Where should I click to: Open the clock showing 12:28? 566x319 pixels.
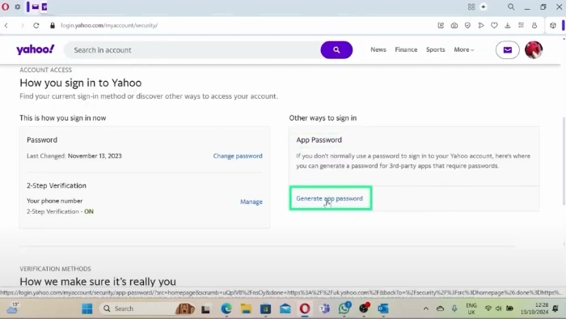pyautogui.click(x=534, y=308)
